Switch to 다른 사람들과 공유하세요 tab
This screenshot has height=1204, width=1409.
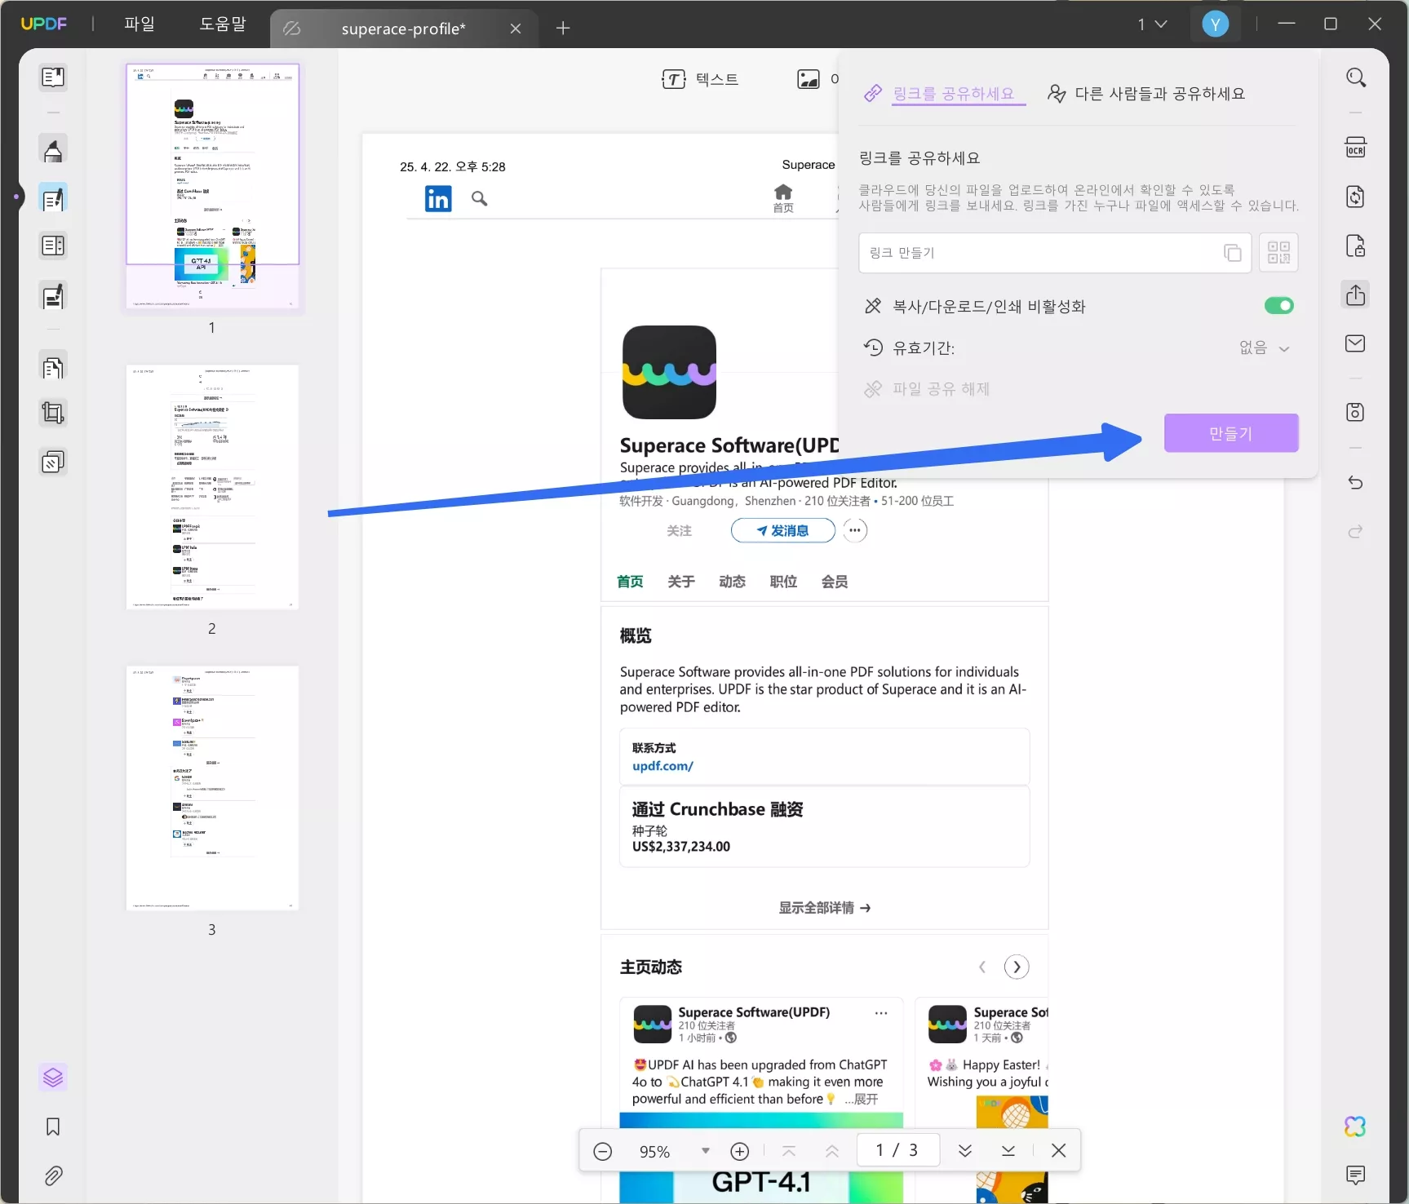[1147, 94]
